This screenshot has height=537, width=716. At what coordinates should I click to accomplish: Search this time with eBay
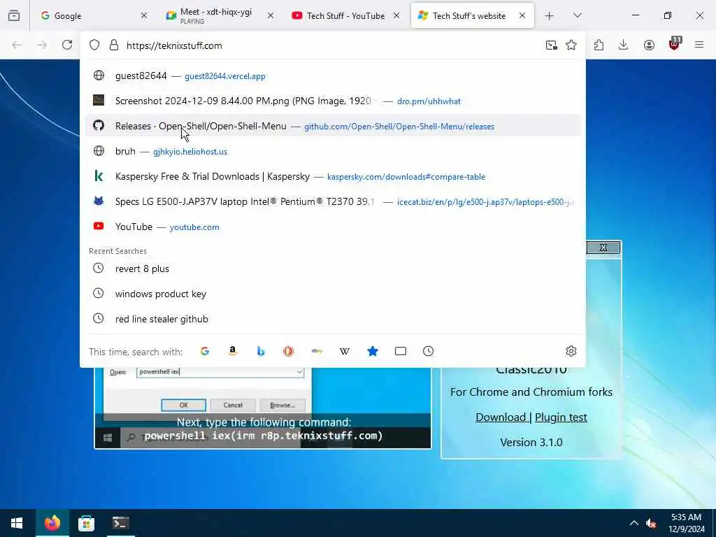(317, 351)
